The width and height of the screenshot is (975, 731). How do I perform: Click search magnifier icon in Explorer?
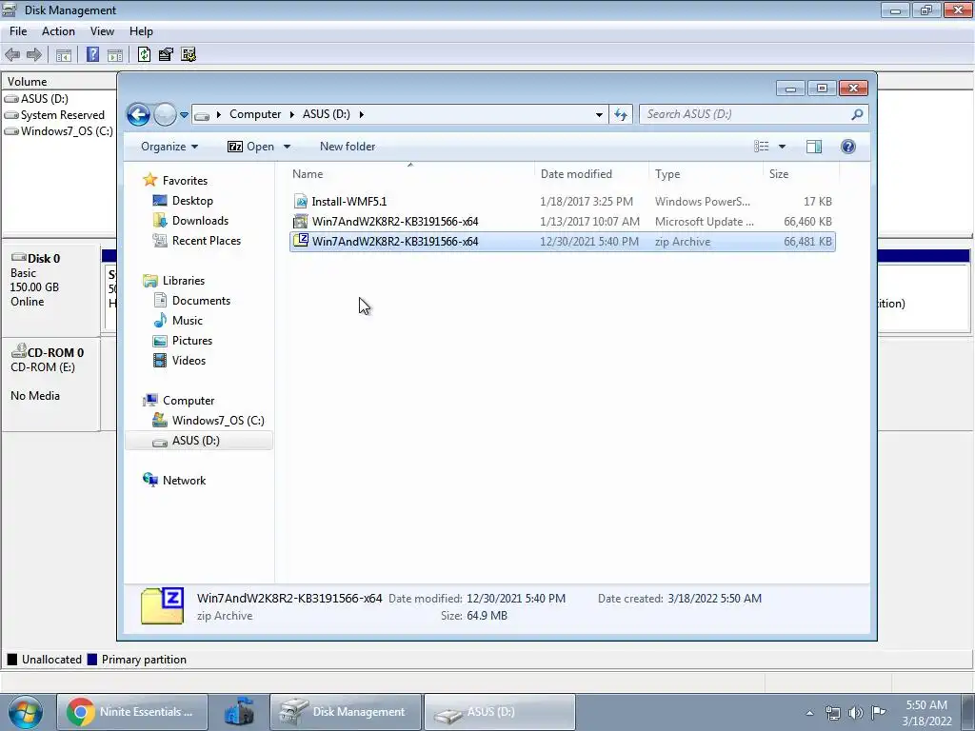click(857, 114)
